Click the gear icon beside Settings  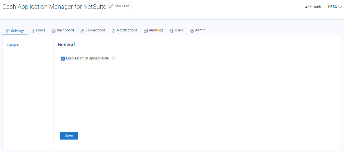click(x=8, y=31)
